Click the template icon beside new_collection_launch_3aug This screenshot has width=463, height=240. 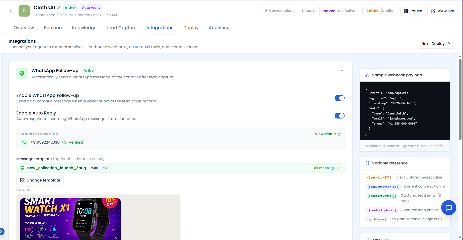point(23,168)
